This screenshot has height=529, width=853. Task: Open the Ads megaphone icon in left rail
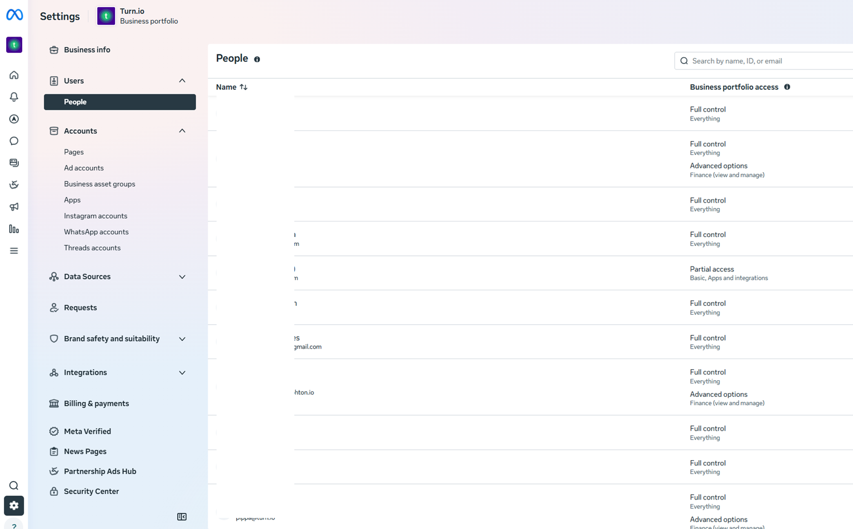(14, 206)
